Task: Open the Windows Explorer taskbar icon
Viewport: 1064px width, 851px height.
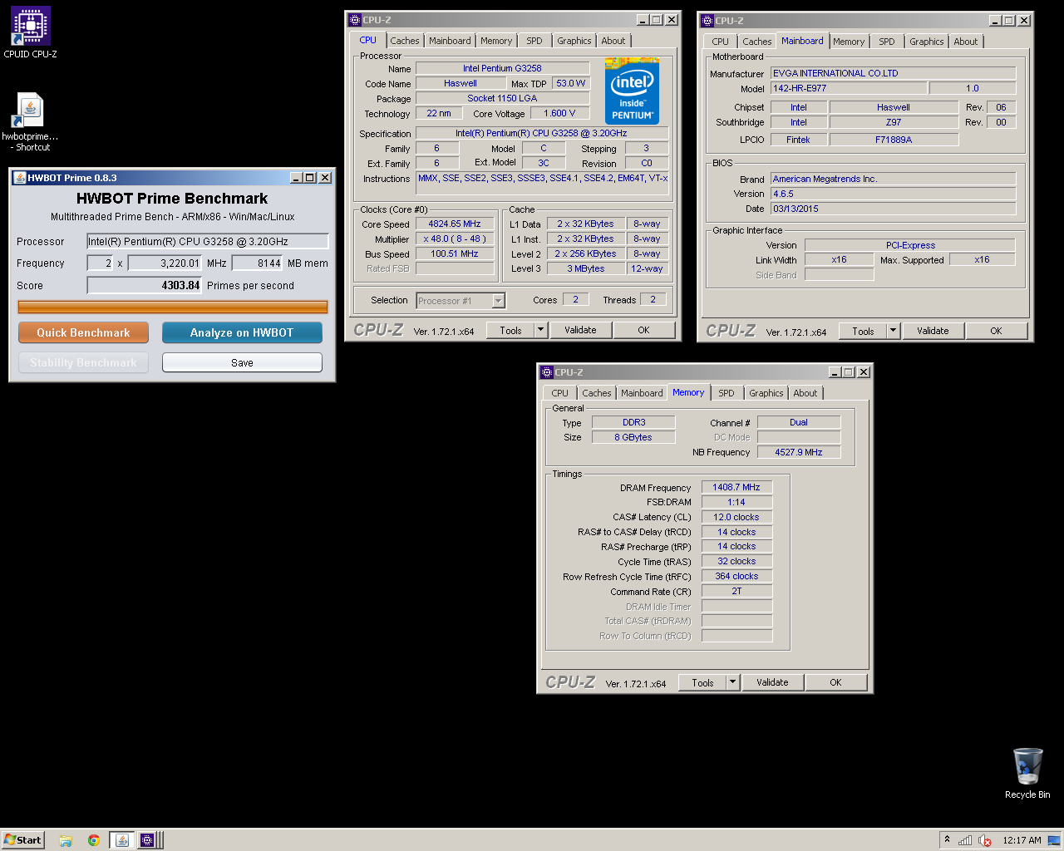Action: 66,840
